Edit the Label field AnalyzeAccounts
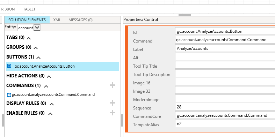This screenshot has width=275, height=137. click(225, 48)
